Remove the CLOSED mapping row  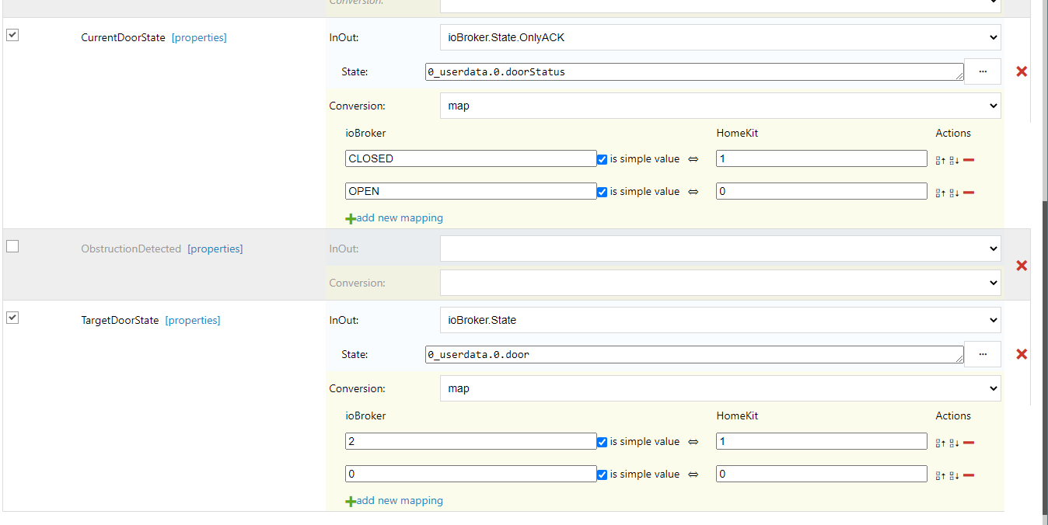(x=969, y=160)
